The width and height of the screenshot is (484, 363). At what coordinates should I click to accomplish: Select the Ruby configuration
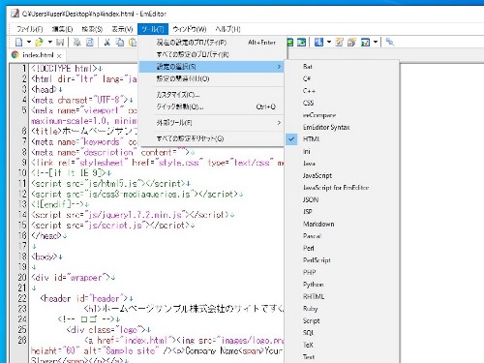pyautogui.click(x=342, y=309)
